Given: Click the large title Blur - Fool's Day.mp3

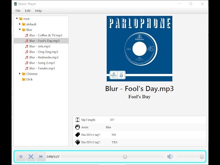Looking at the screenshot, I should [139, 88].
